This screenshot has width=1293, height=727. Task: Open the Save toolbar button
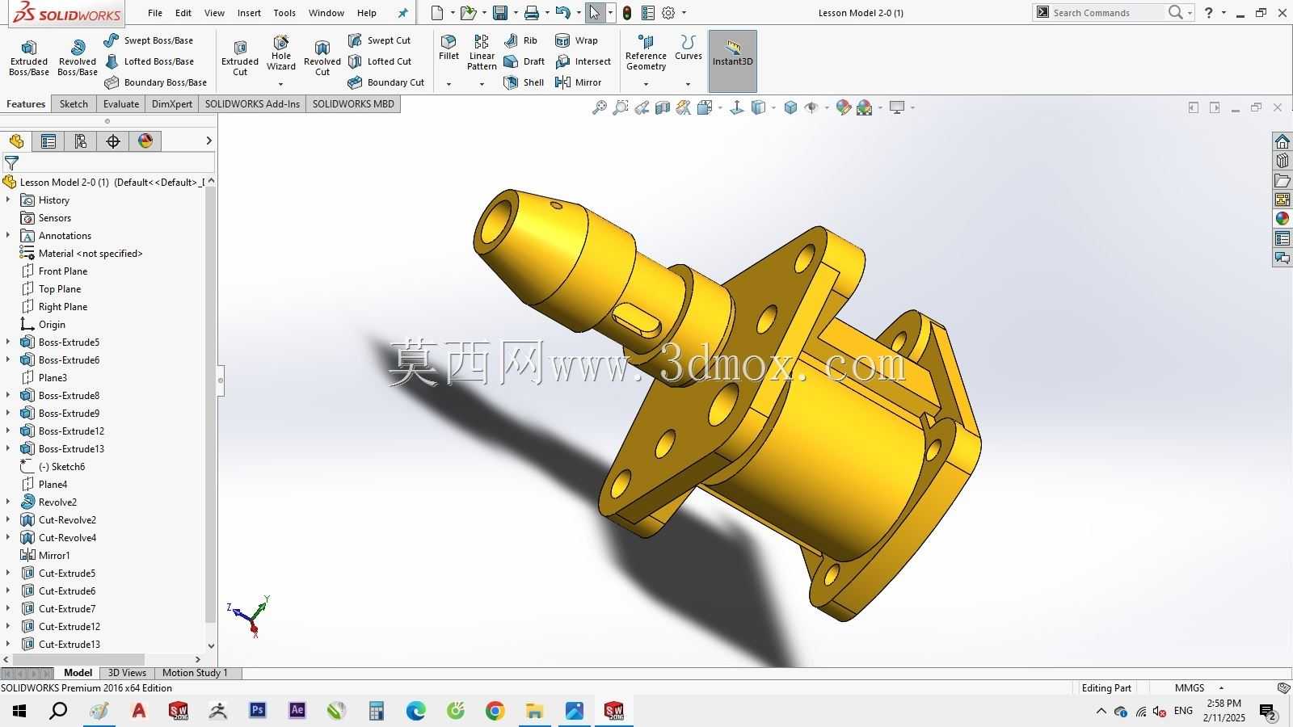coord(500,13)
